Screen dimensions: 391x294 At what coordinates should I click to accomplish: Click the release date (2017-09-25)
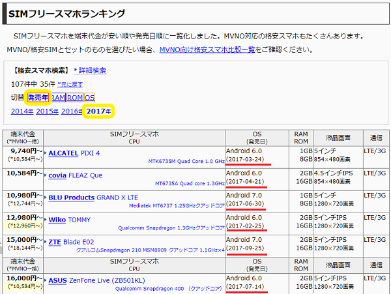tap(245, 248)
